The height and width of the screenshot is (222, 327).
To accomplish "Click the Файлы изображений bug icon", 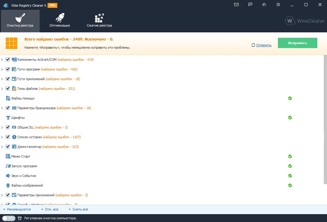I will (x=8, y=185).
